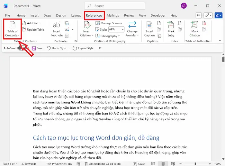
Task: Click Repeat Style button
Action: [x=83, y=48]
